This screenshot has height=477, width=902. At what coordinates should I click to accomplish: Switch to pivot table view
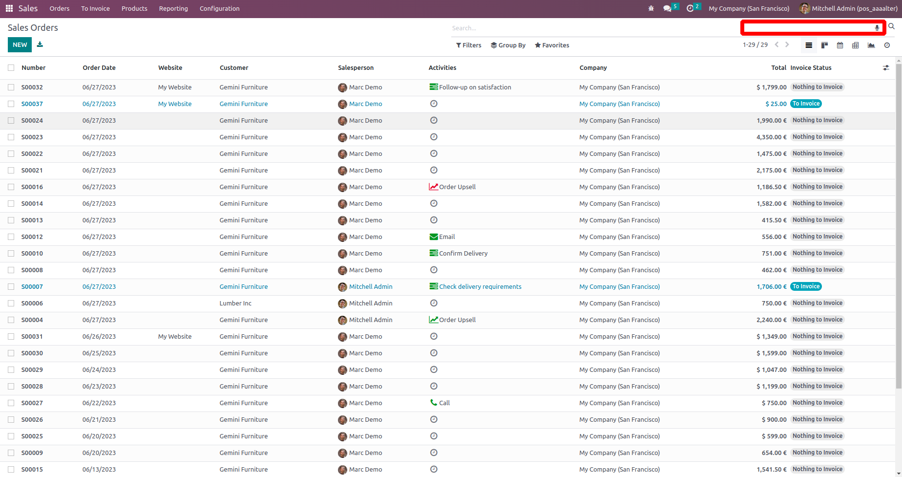[856, 45]
